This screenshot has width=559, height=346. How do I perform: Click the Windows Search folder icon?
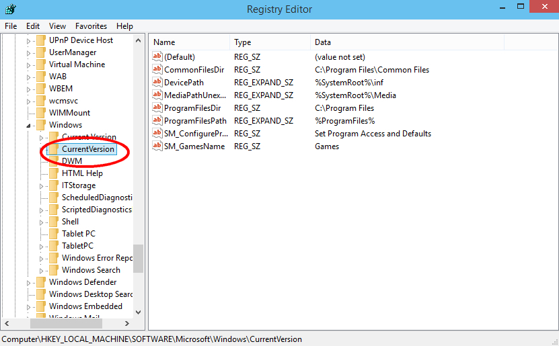(54, 270)
